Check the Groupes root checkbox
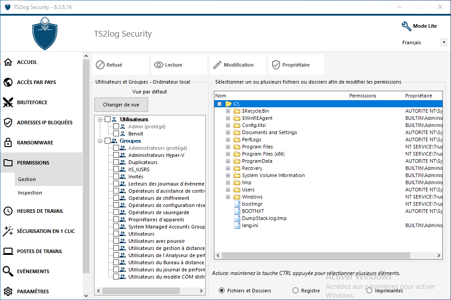The height and width of the screenshot is (300, 451). 107,141
